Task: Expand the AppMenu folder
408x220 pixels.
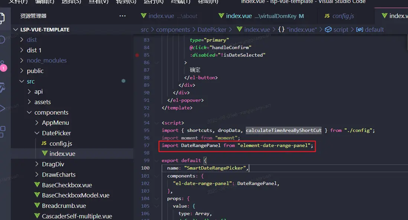Action: pos(37,123)
